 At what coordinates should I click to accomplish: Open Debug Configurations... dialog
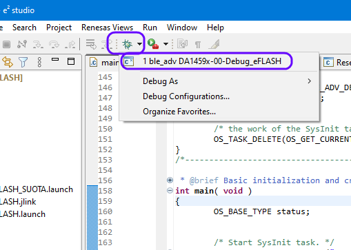pyautogui.click(x=186, y=96)
